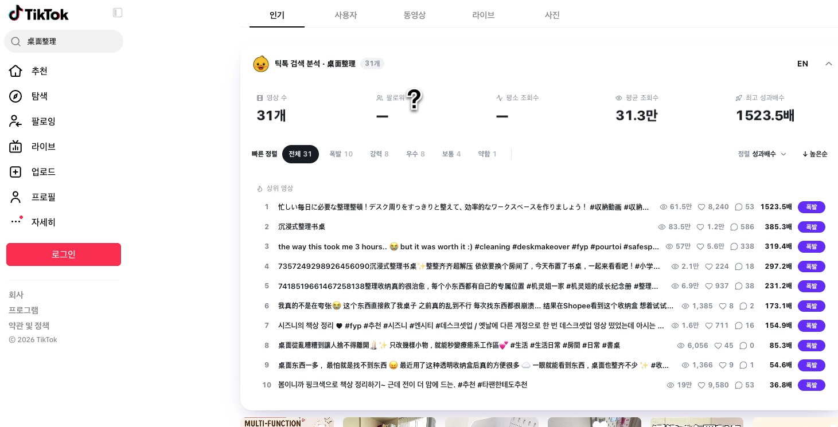
Task: Open video starting 桌面從亂糟糟到讓人捨不得離開
Action: (449, 346)
